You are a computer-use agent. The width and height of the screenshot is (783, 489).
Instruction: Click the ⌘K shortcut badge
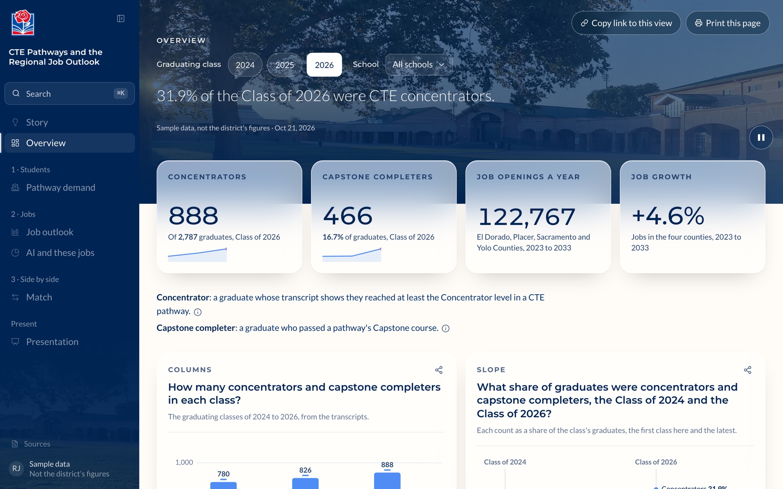click(x=121, y=93)
